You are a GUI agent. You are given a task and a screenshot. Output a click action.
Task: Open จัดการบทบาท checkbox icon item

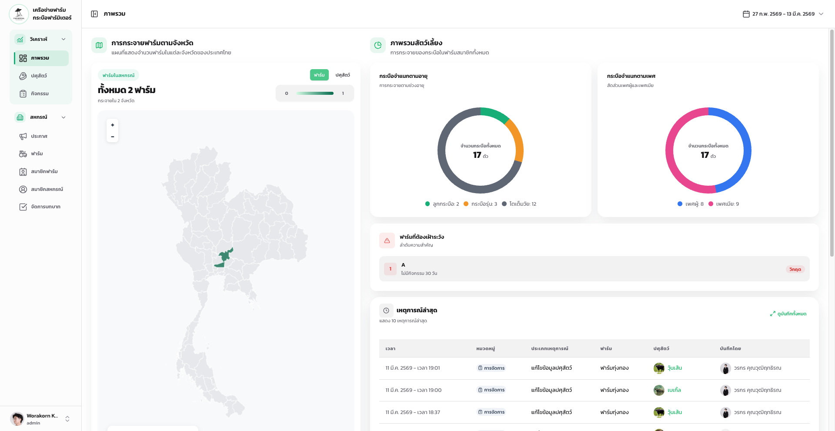[x=45, y=207]
